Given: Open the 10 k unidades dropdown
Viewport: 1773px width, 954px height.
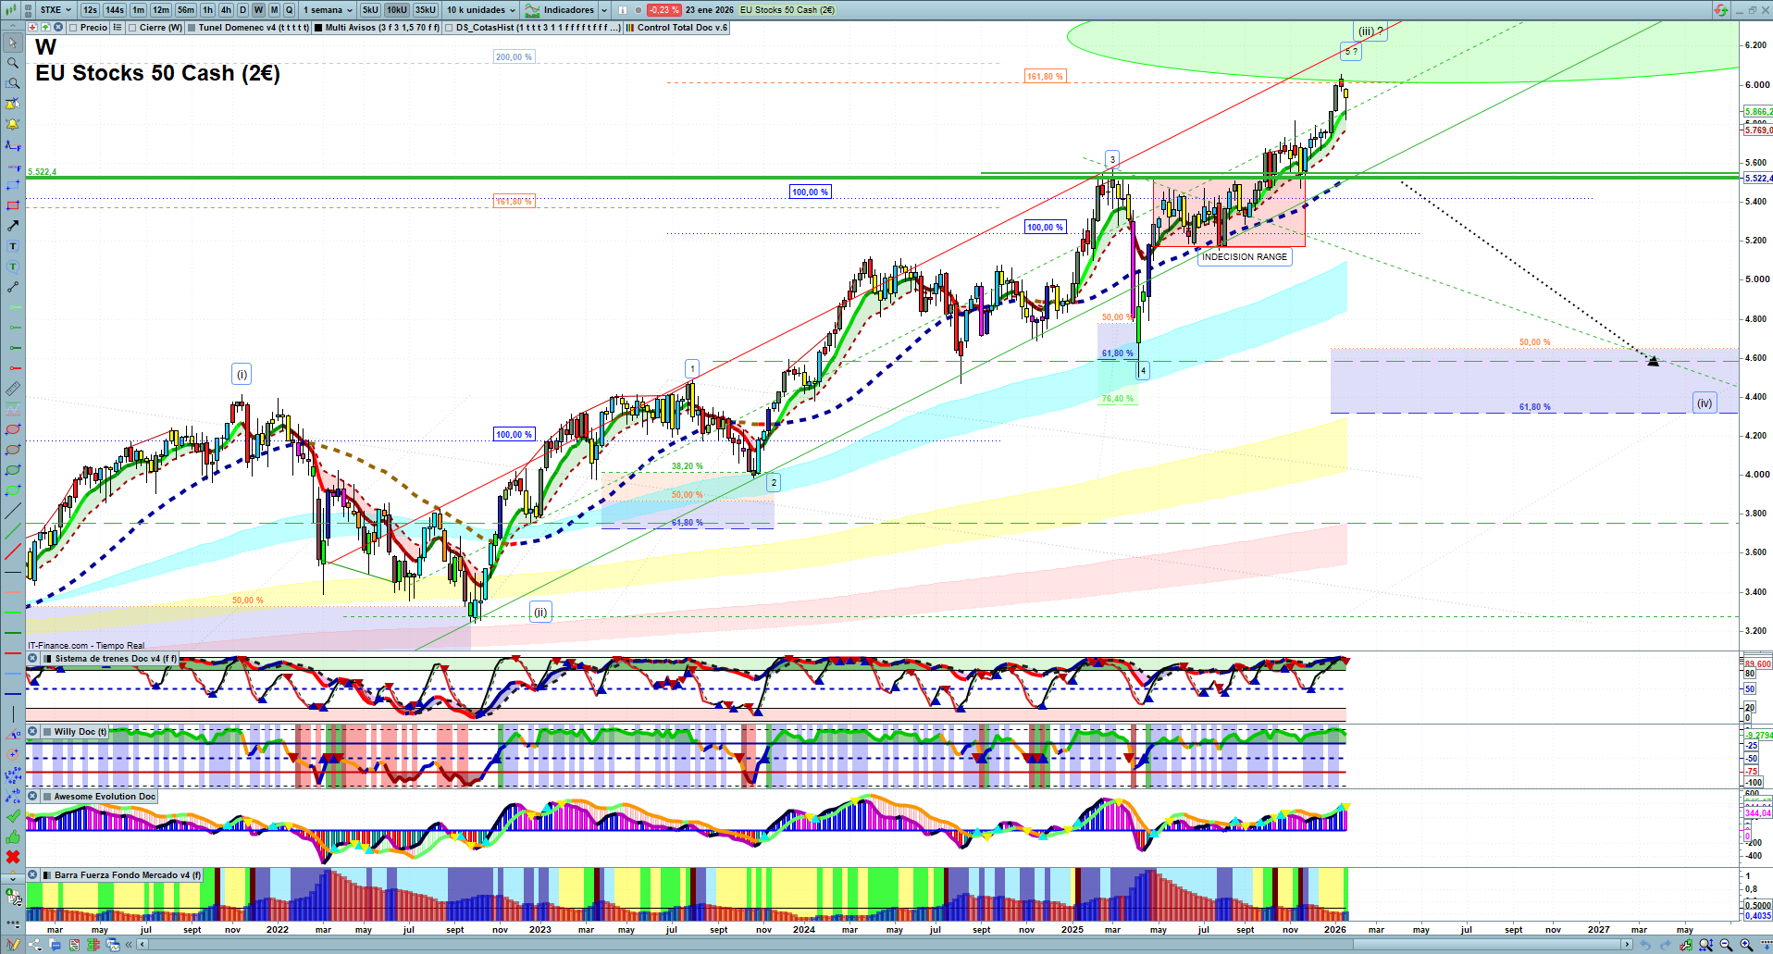Looking at the screenshot, I should click(481, 10).
